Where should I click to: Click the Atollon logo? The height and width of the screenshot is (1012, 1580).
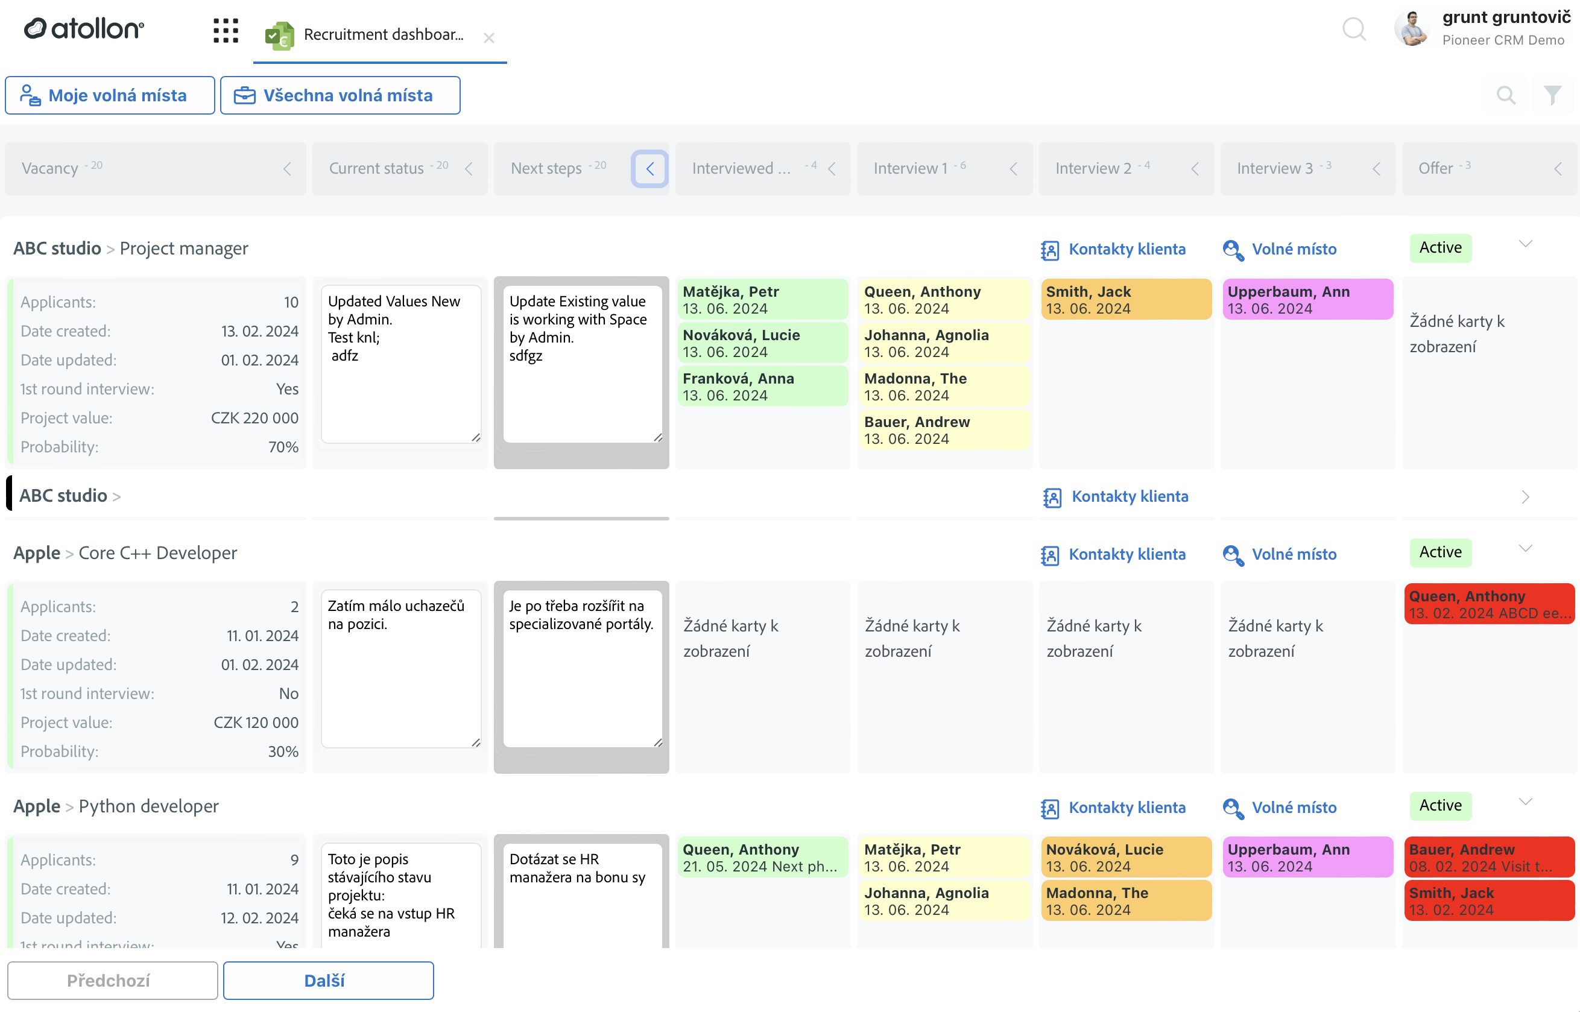coord(83,28)
